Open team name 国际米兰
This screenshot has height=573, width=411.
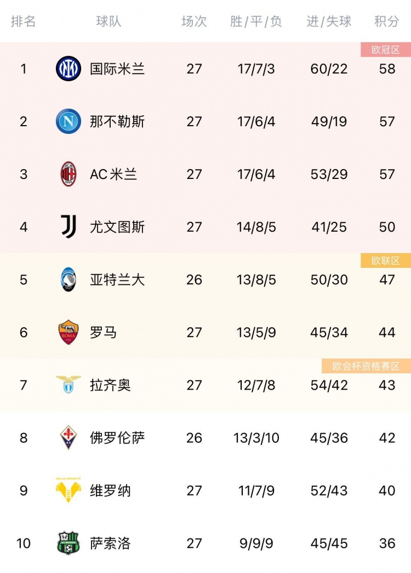(x=117, y=69)
